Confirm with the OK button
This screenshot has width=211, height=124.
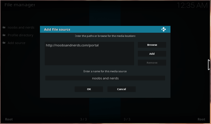click(x=89, y=89)
